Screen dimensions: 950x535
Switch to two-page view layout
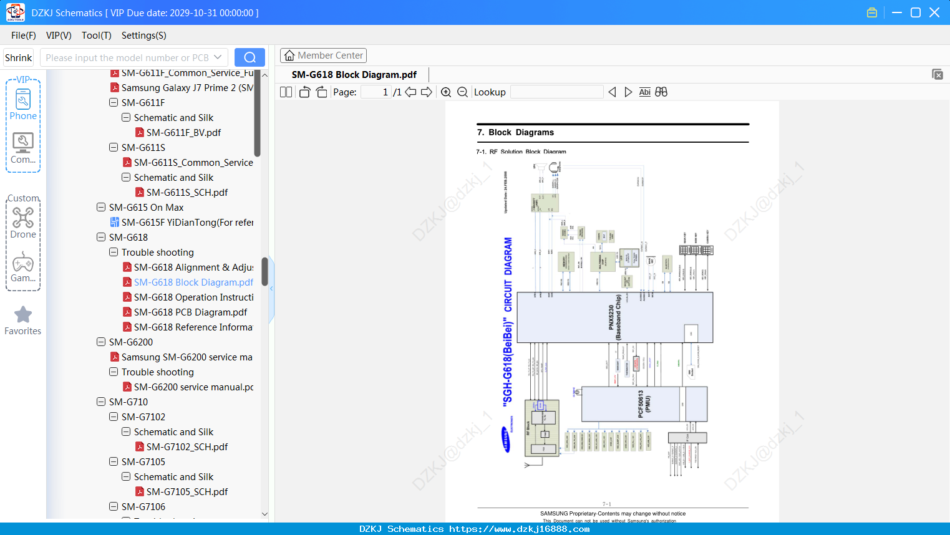pos(286,92)
